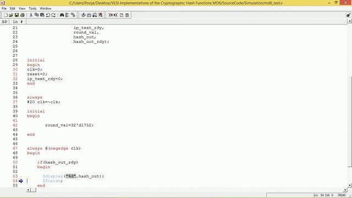Image resolution: width=352 pixels, height=198 pixels.
Task: Click the text "reset=0;"
Action: point(37,74)
